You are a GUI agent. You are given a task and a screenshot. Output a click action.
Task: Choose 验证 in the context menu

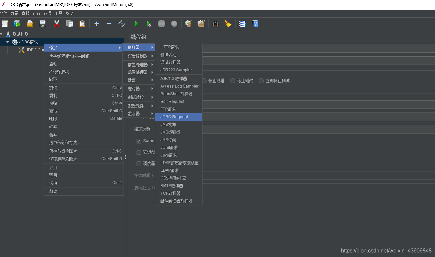(84, 79)
